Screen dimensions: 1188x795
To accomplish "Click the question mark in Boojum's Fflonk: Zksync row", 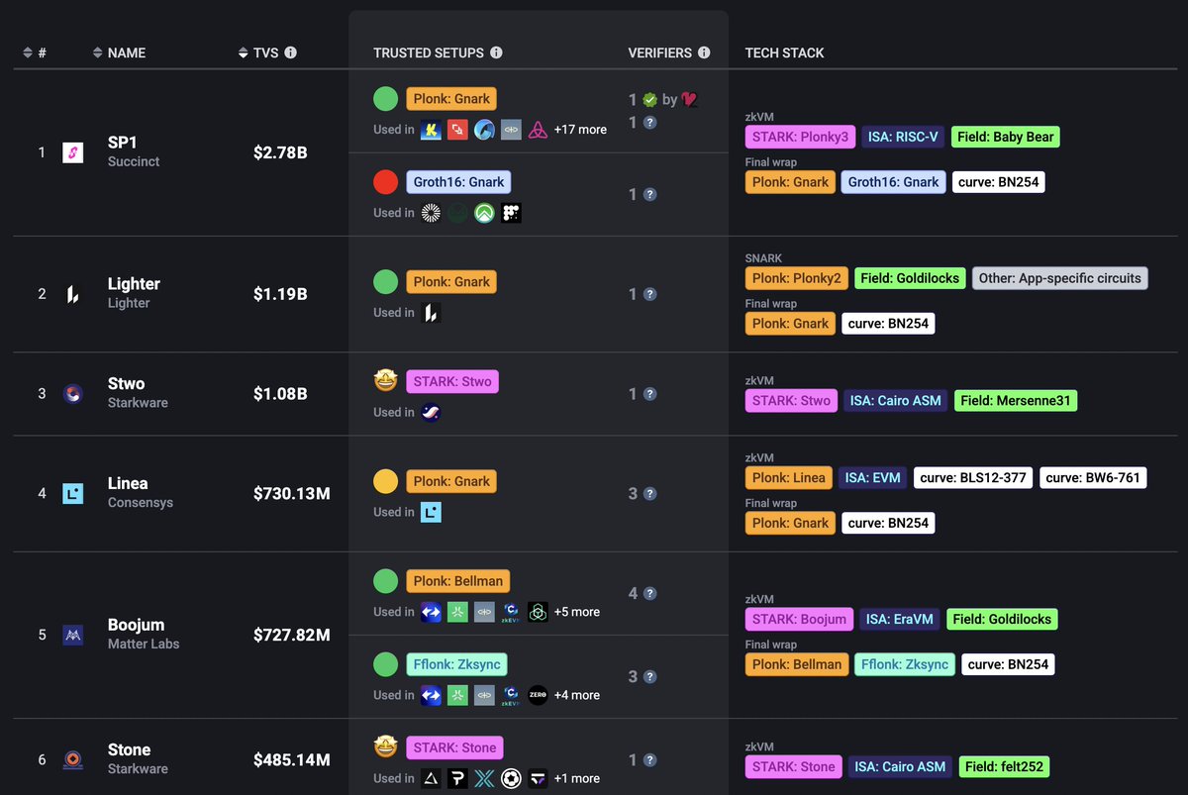I will pyautogui.click(x=649, y=677).
